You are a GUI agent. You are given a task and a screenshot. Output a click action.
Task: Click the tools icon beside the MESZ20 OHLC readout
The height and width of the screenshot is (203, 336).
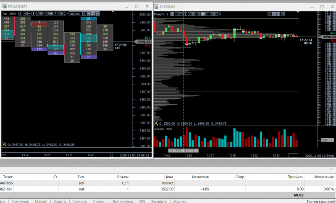tap(4, 144)
